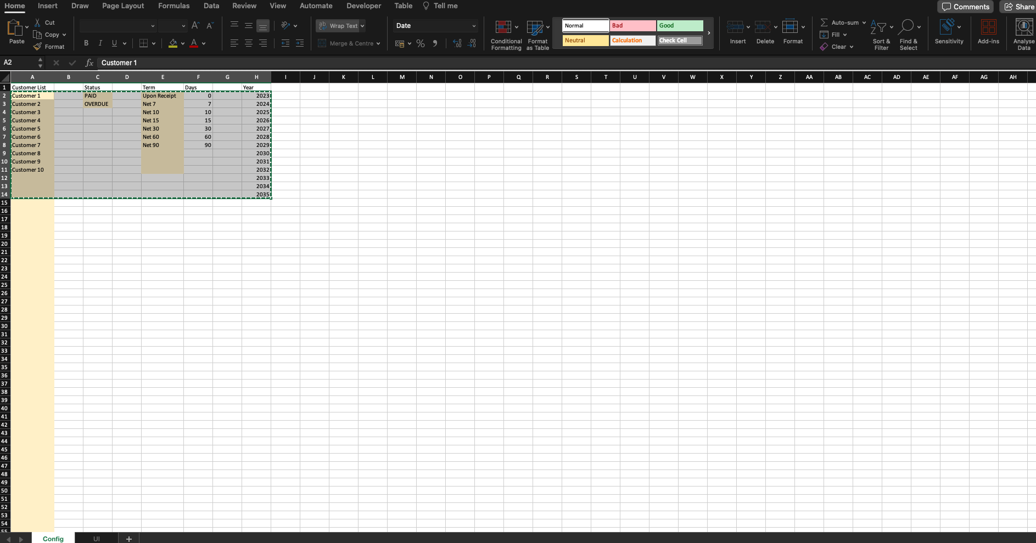1036x543 pixels.
Task: Choose the red font color swatch
Action: pyautogui.click(x=195, y=43)
